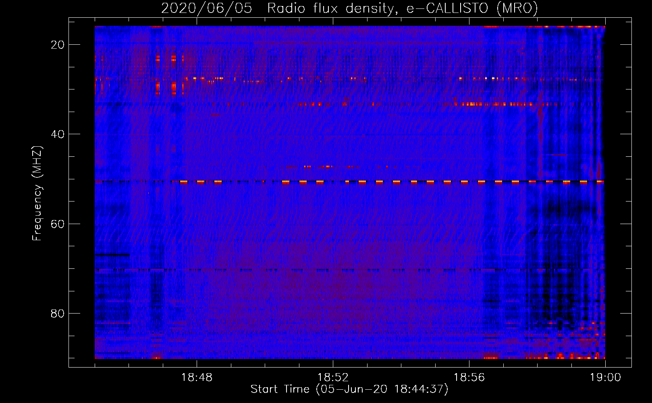This screenshot has width=652, height=403.
Task: Click the '80' frequency tick label
Action: 58,313
